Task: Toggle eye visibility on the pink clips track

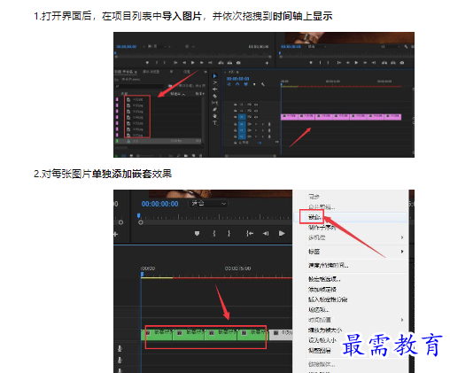Action: pos(256,117)
